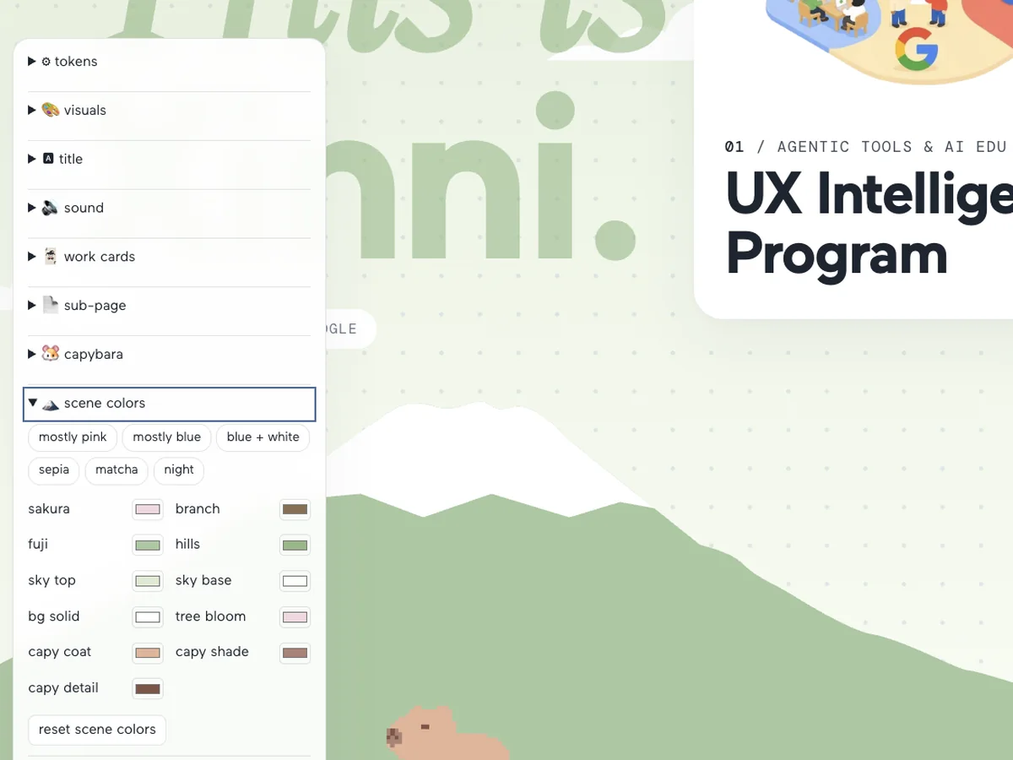The width and height of the screenshot is (1013, 760).
Task: Open the hills color swatch
Action: pyautogui.click(x=295, y=546)
